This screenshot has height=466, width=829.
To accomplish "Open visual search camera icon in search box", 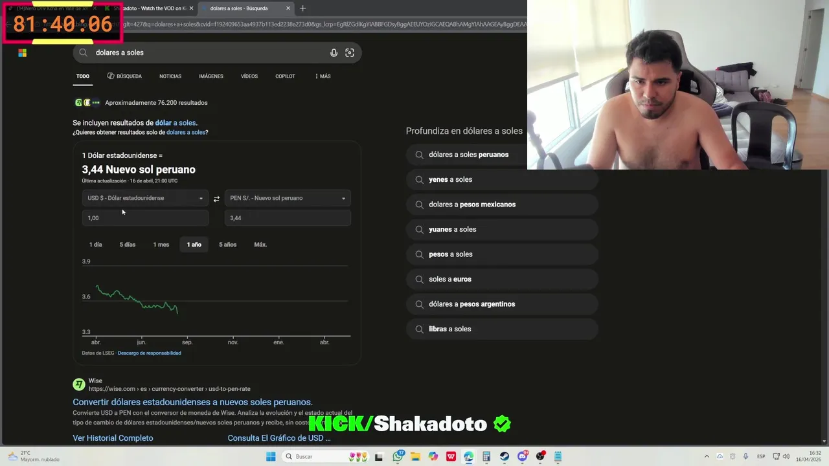I will point(350,53).
